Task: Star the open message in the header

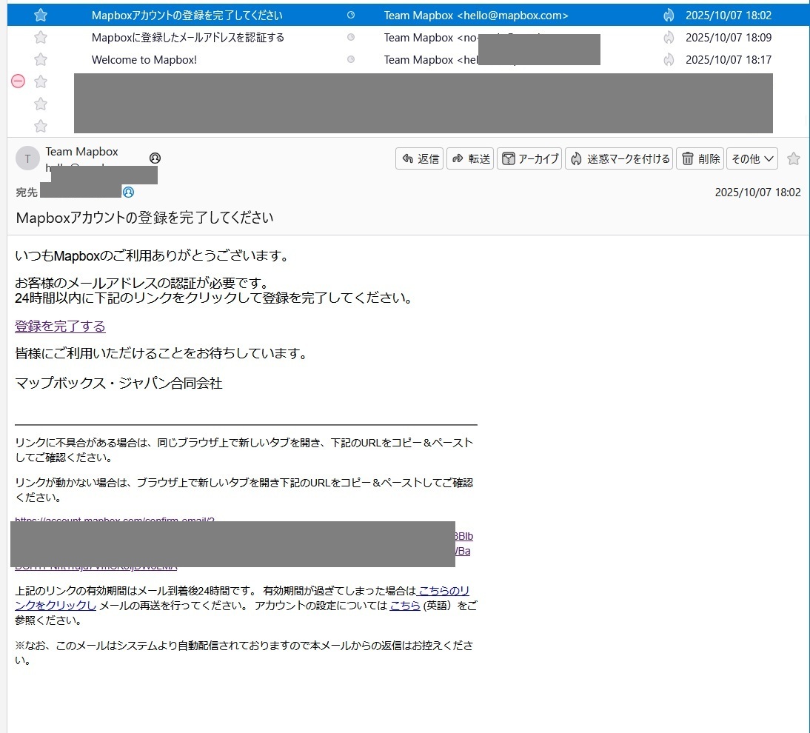Action: point(794,158)
